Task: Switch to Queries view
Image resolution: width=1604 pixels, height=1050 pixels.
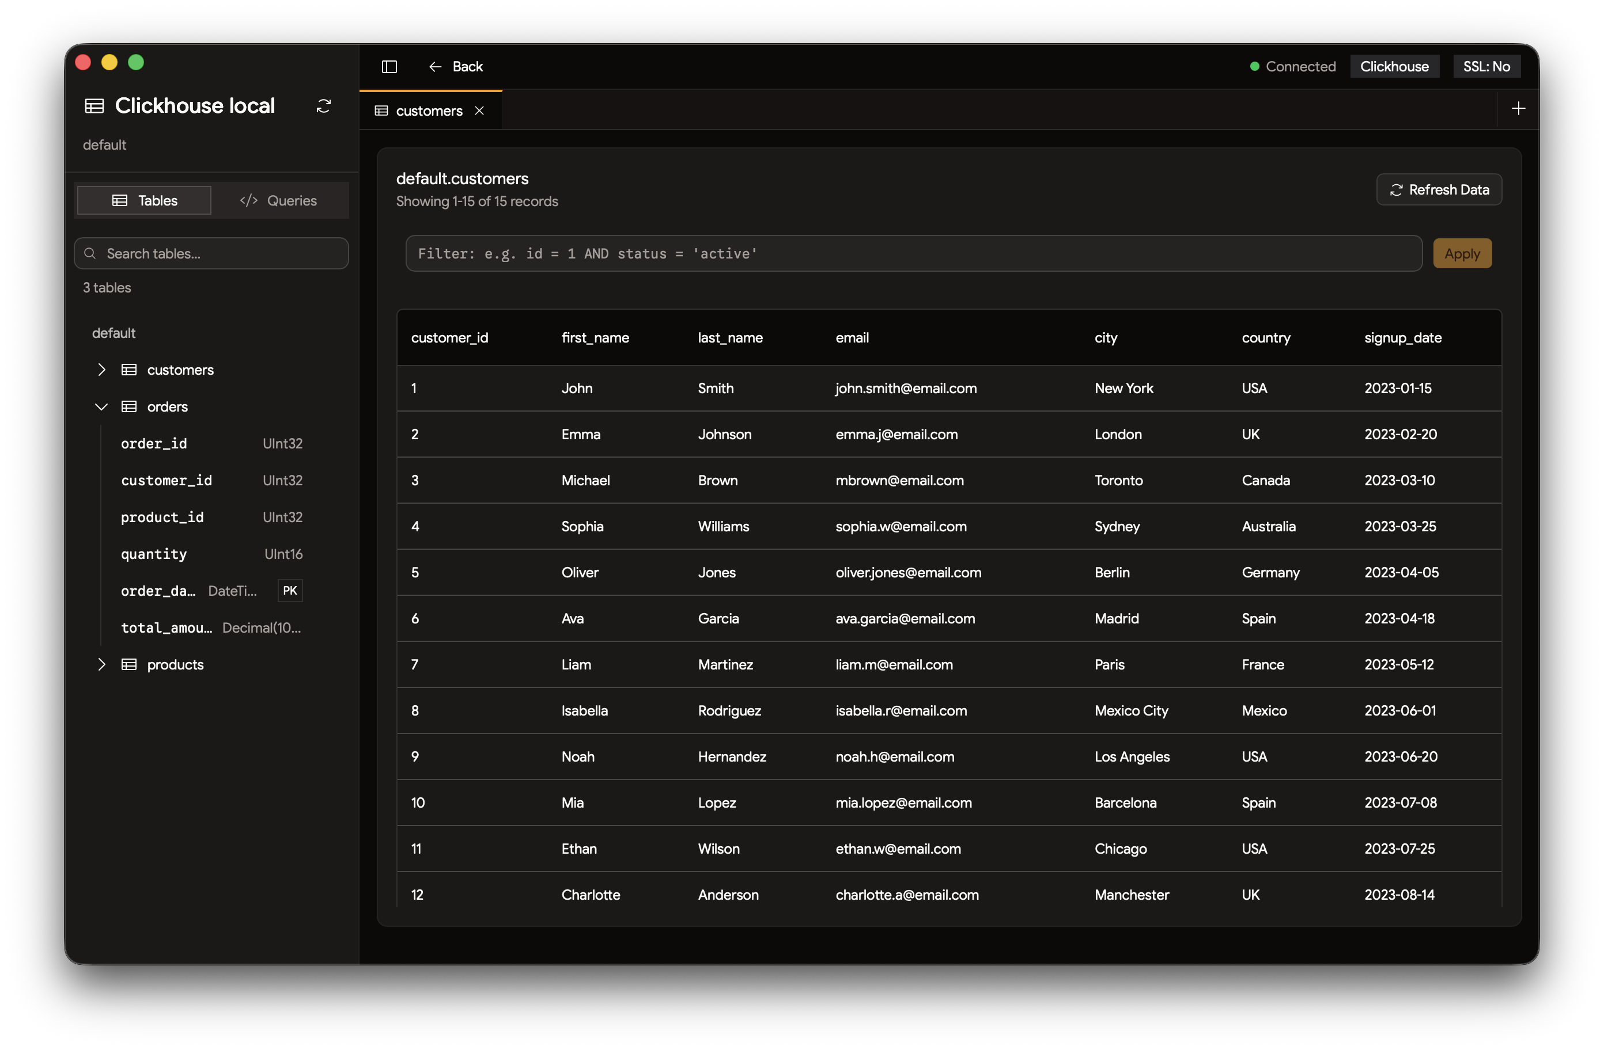Action: [278, 201]
